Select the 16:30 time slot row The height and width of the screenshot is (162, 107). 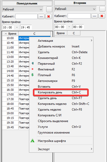click(10, 90)
